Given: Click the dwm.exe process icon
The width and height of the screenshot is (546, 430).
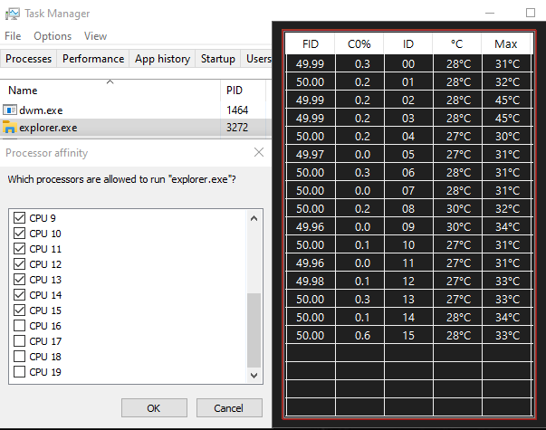Looking at the screenshot, I should [10, 110].
